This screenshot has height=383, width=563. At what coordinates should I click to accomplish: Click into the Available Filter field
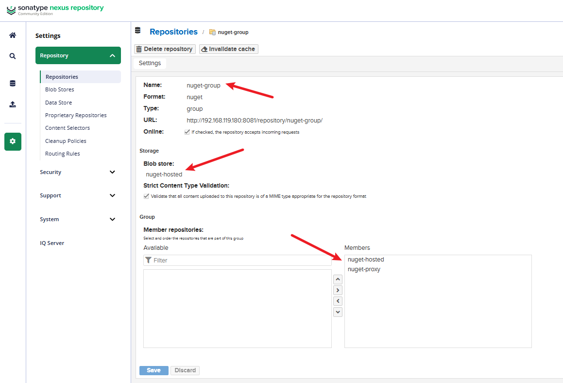[x=238, y=260]
